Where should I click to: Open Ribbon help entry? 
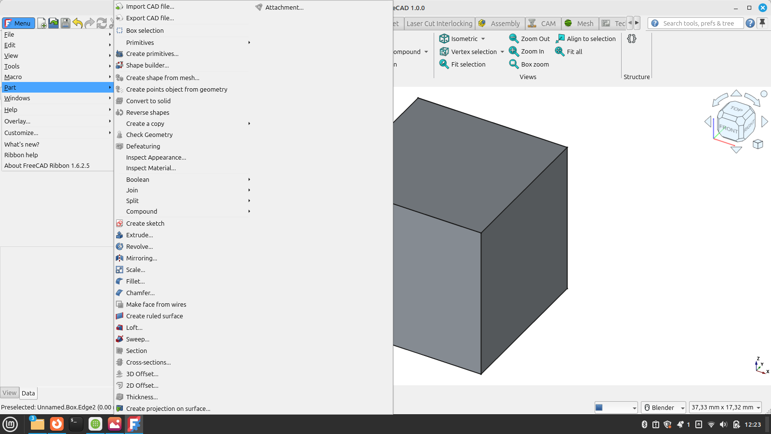[21, 155]
